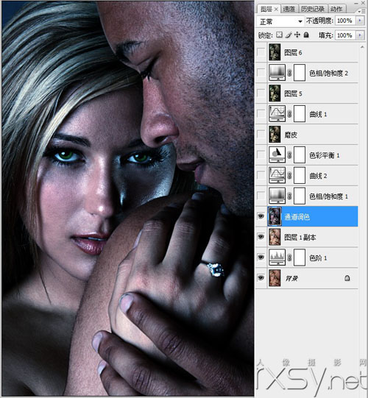Select layer name 通道调色
Image resolution: width=368 pixels, height=398 pixels.
(x=297, y=217)
